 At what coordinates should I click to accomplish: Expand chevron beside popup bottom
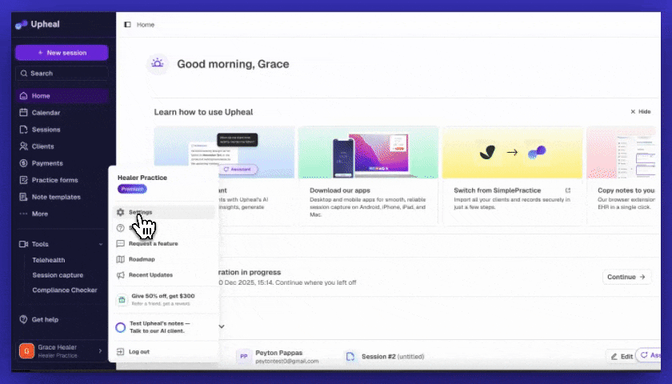coord(222,326)
